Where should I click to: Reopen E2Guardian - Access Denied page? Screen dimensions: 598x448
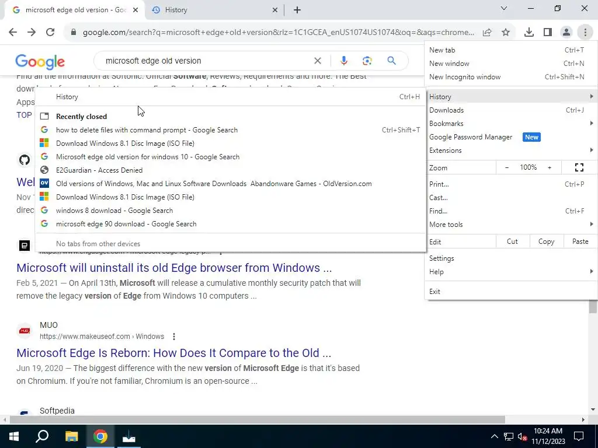pyautogui.click(x=230, y=170)
